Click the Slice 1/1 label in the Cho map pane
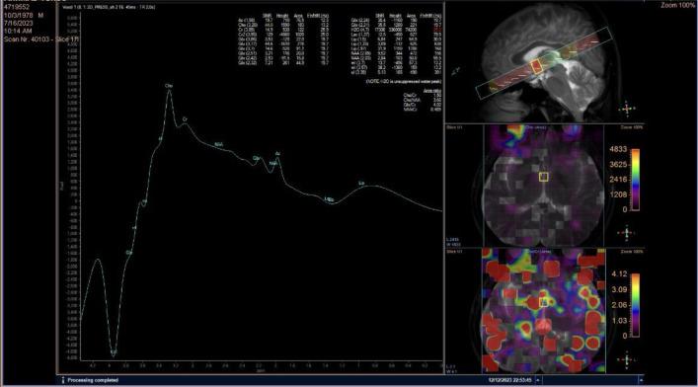 [x=454, y=127]
